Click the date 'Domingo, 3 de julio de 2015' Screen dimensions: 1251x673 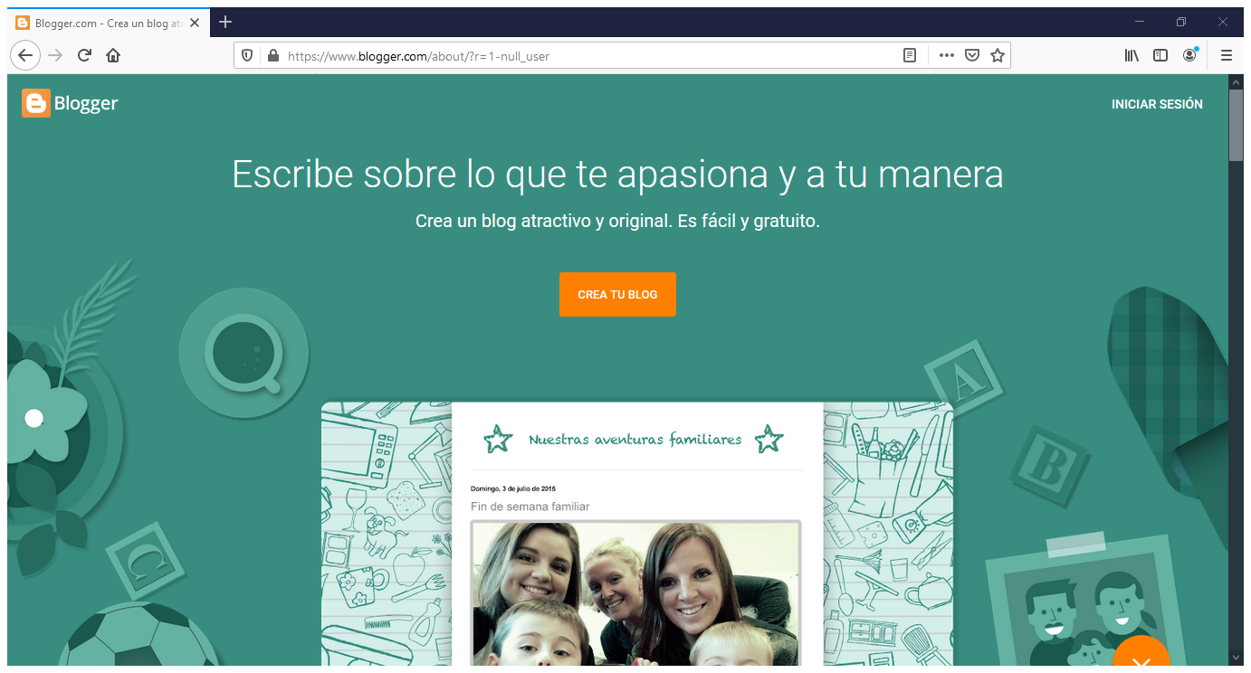point(513,488)
